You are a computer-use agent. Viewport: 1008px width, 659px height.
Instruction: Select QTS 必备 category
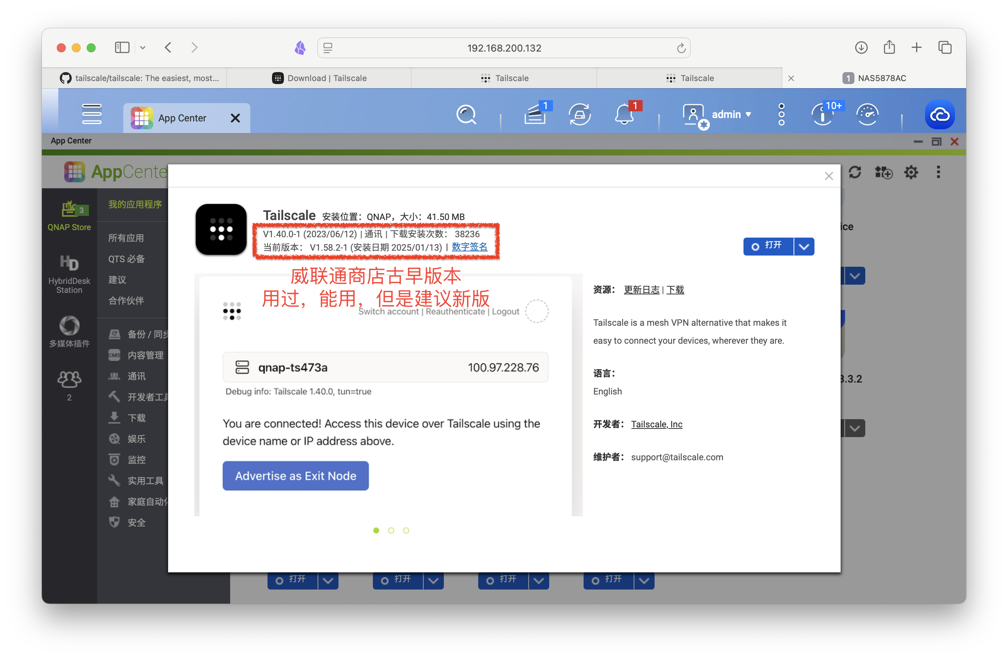[126, 259]
